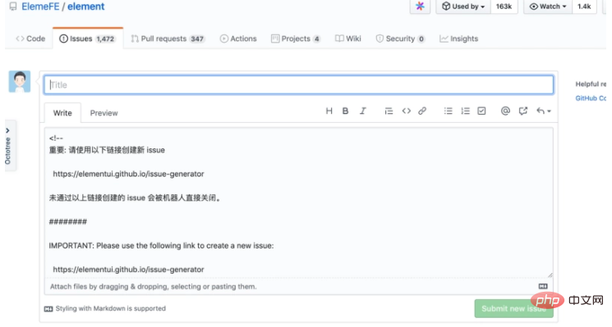Apply italic formatting in editor toolbar
This screenshot has width=612, height=327.
coord(362,111)
